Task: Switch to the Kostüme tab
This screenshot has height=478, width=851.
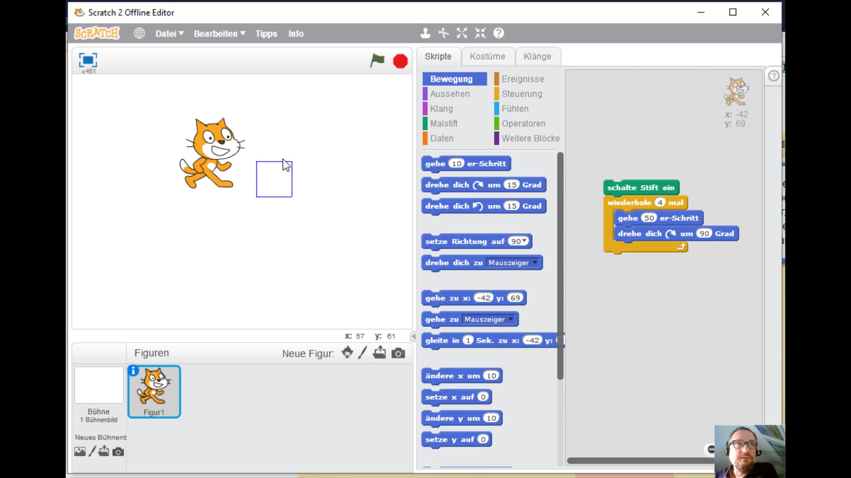Action: click(x=487, y=56)
